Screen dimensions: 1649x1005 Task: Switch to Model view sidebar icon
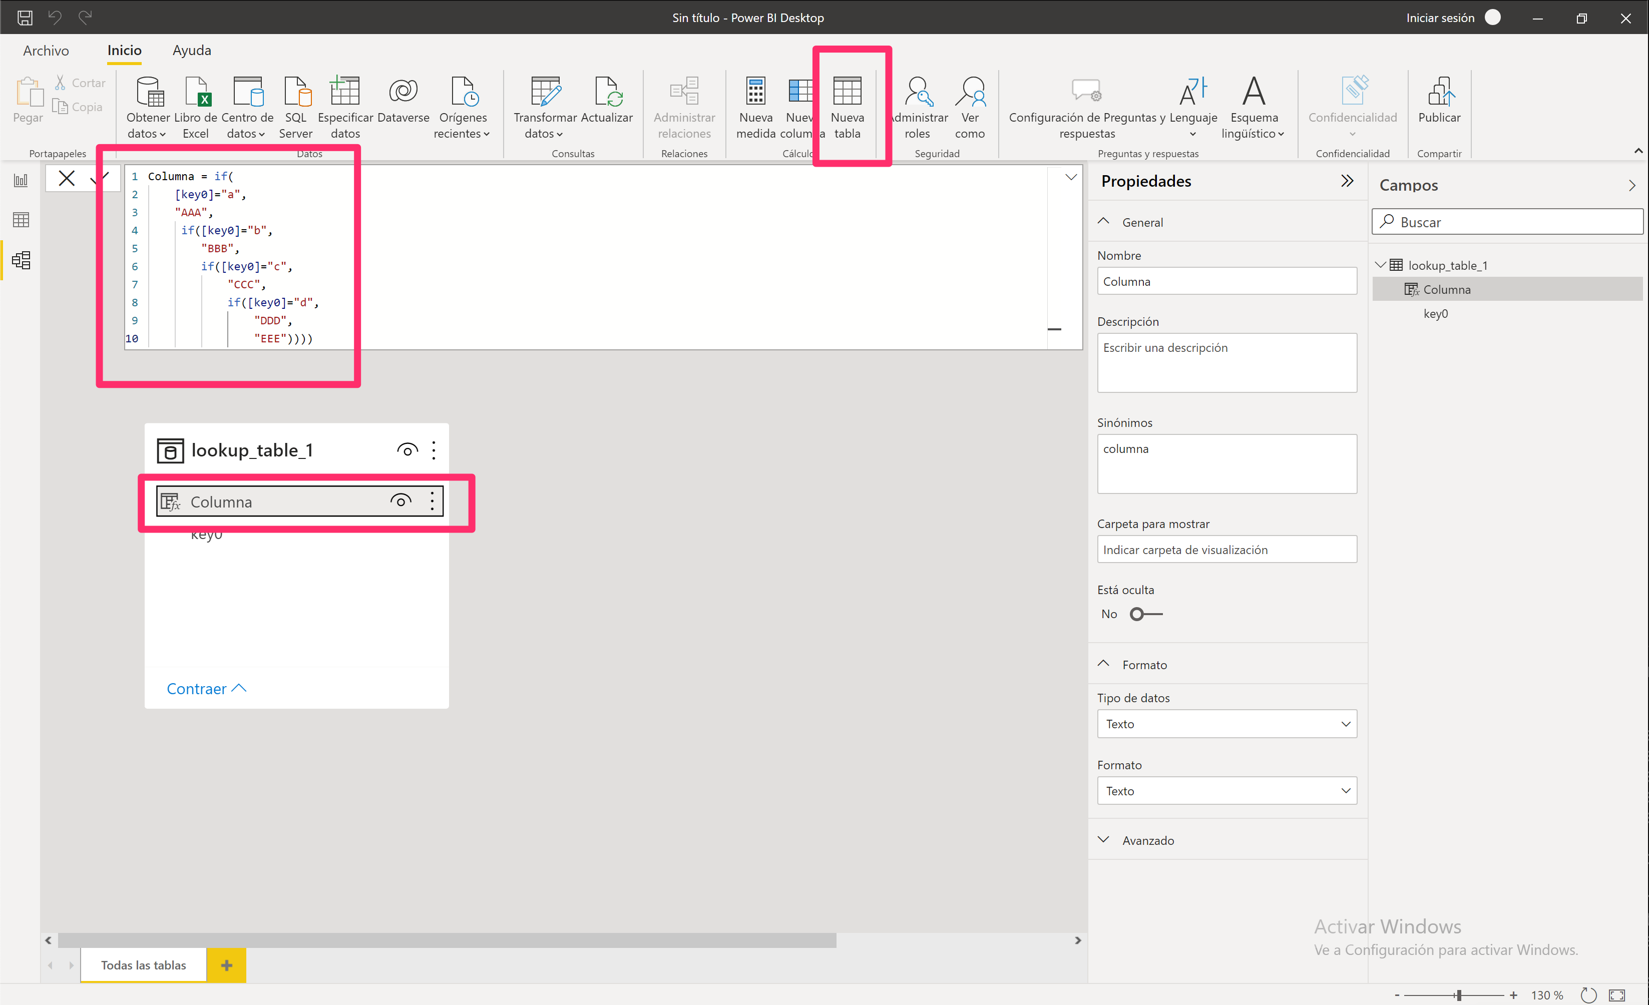21,260
